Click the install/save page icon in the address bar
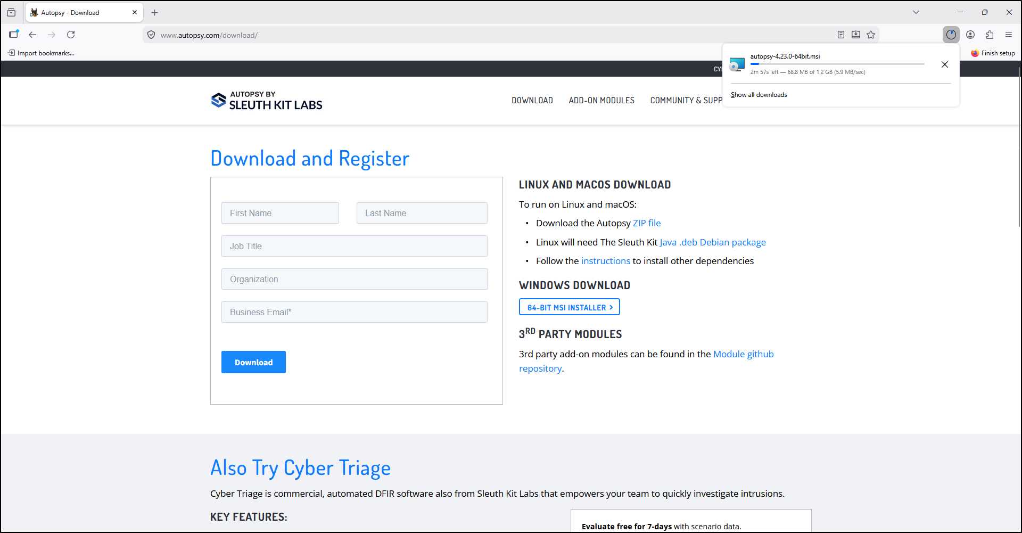1022x533 pixels. coord(856,35)
